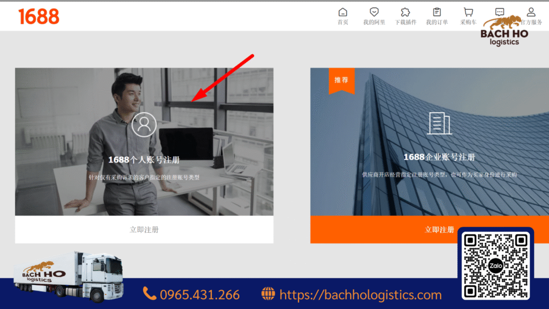Click the orange 推荐 ribbon badge
This screenshot has height=309, width=549.
pyautogui.click(x=341, y=80)
